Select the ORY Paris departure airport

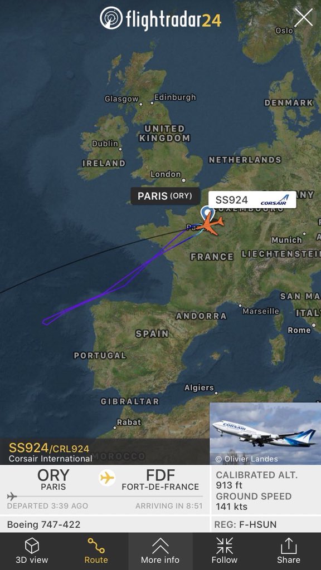[53, 480]
